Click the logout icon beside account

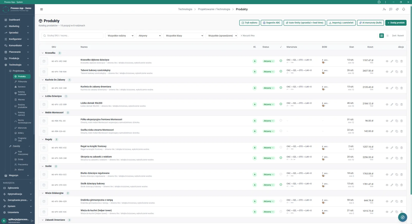pyautogui.click(x=32, y=221)
